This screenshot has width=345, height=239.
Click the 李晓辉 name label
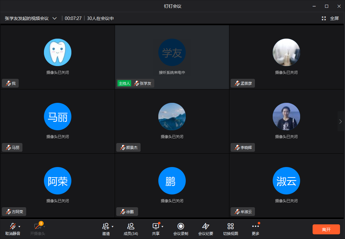[246, 148]
